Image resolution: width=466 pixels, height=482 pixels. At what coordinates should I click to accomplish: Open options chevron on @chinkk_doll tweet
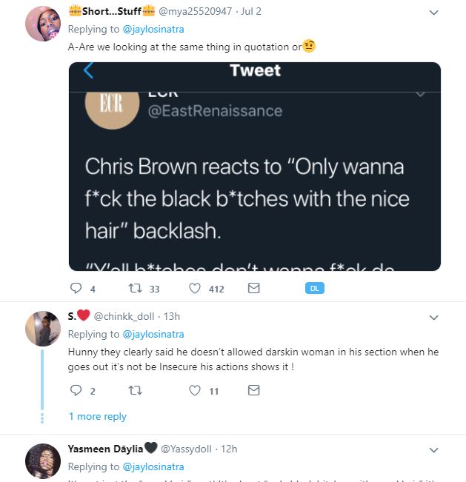point(433,318)
